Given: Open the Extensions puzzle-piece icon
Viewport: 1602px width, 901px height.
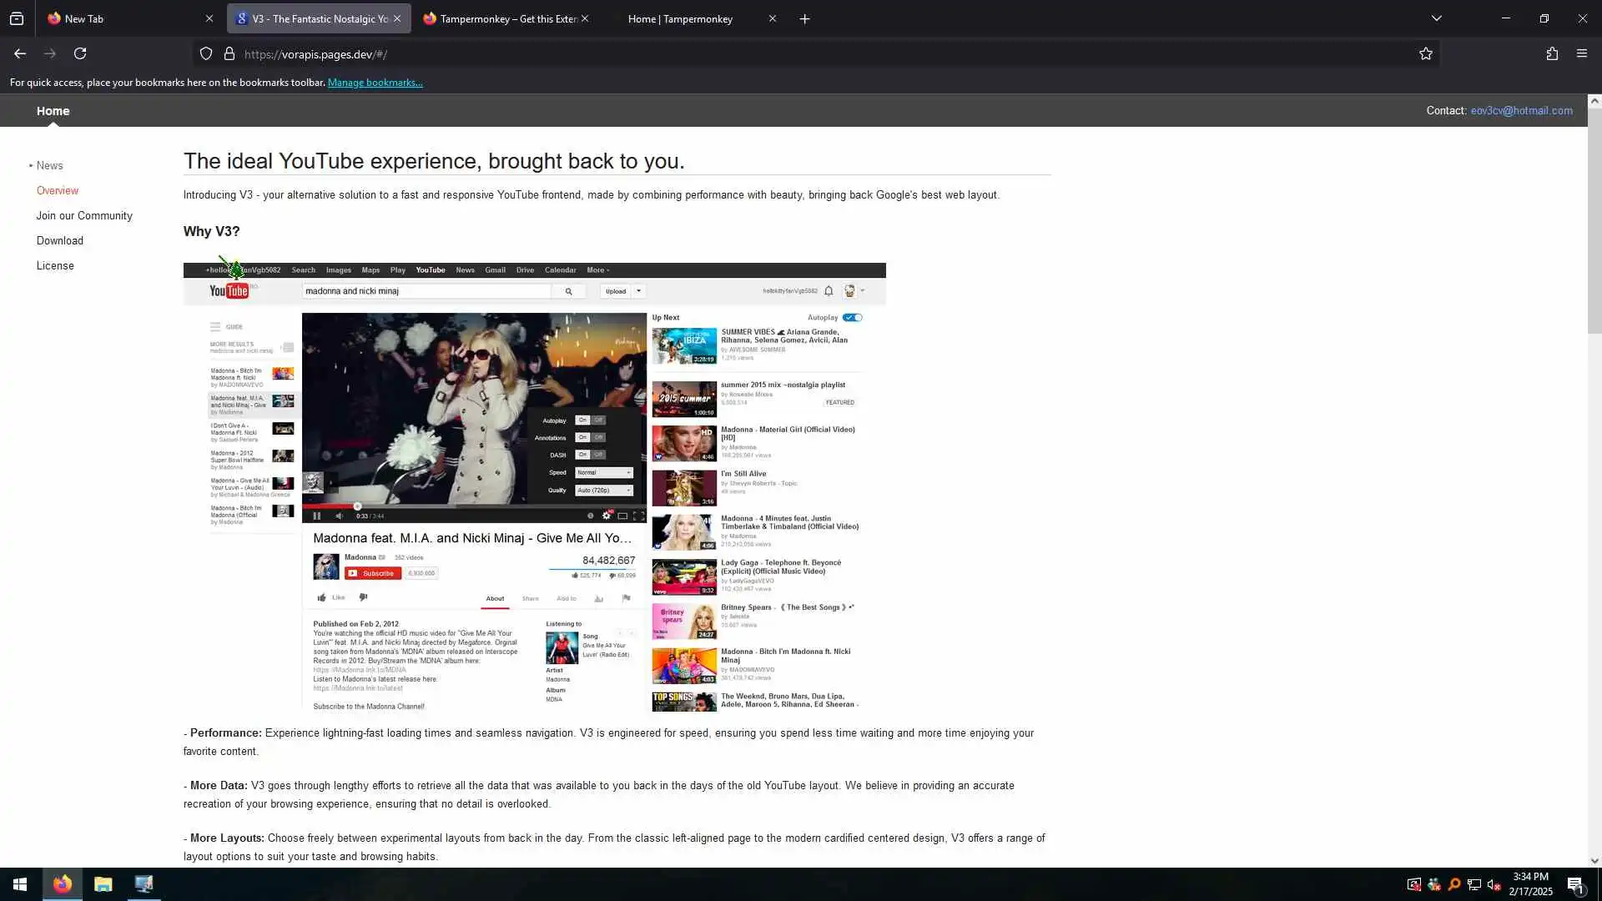Looking at the screenshot, I should [1551, 53].
